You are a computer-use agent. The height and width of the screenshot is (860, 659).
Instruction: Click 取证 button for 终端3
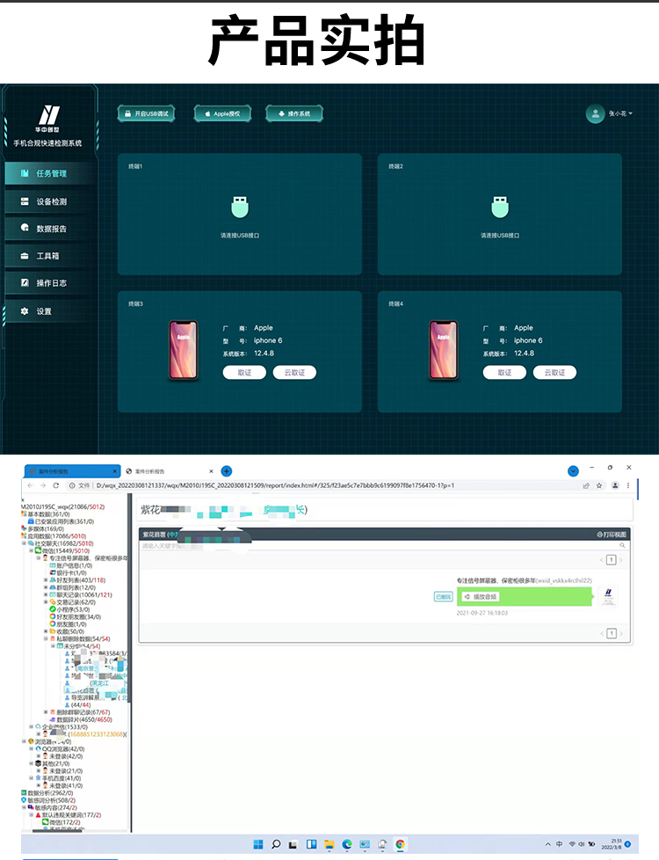(244, 373)
